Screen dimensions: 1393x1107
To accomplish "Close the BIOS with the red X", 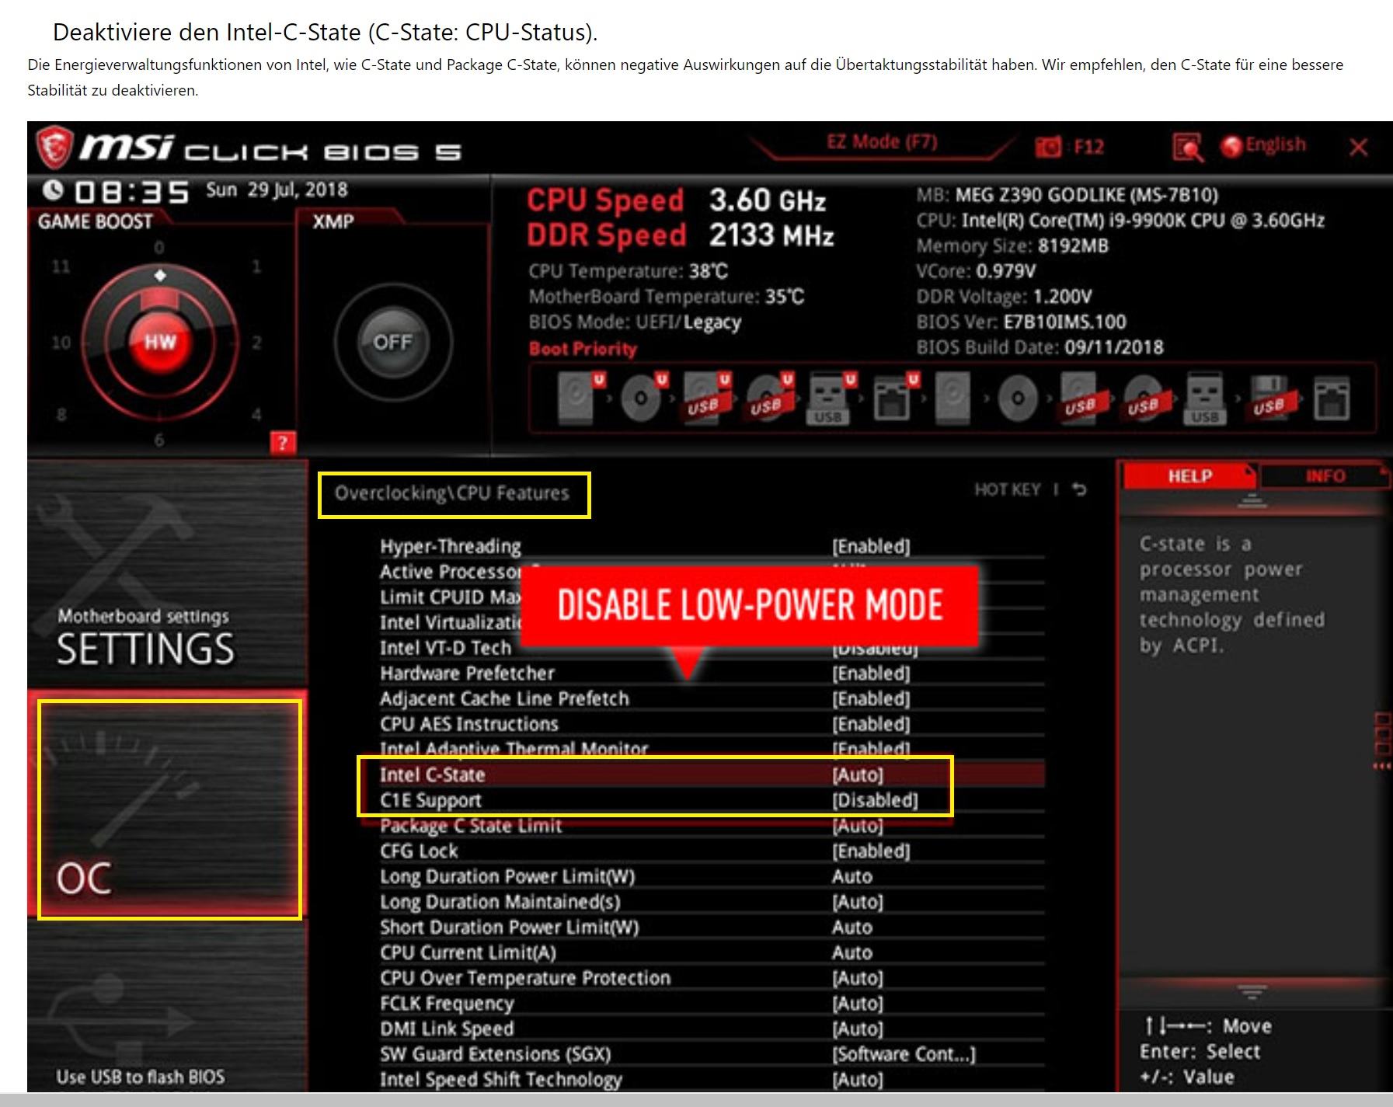I will click(x=1358, y=147).
